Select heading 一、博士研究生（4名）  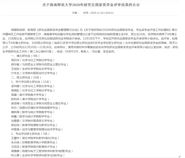tap(25, 56)
